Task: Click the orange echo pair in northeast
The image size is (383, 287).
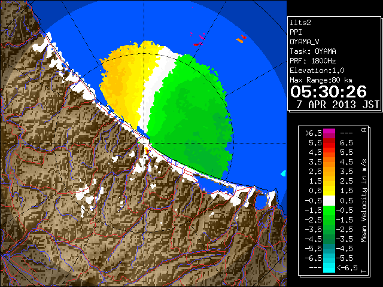Action: click(241, 39)
